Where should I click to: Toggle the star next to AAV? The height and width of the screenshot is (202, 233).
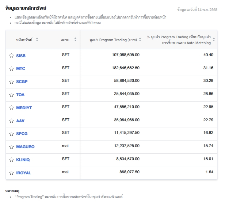[x=11, y=121]
